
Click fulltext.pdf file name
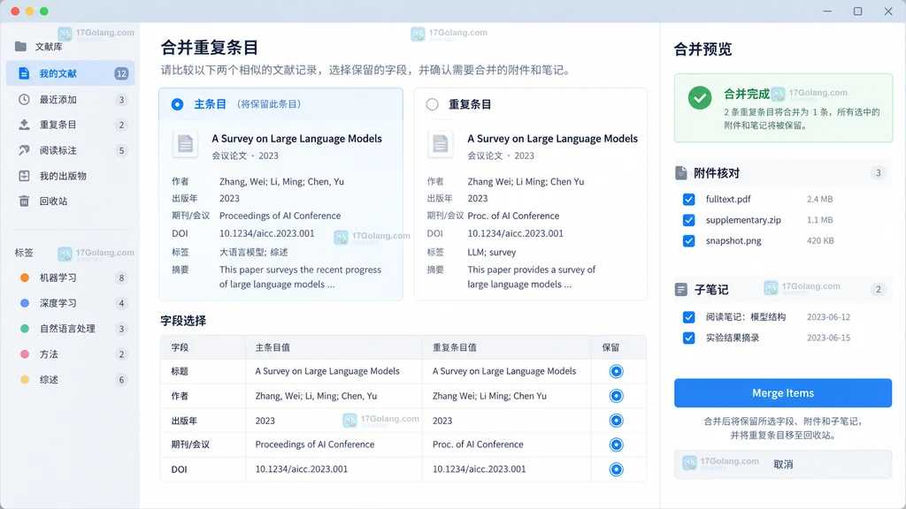tap(728, 199)
